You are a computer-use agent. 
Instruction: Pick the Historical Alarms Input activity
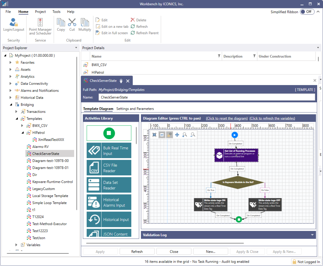109,202
